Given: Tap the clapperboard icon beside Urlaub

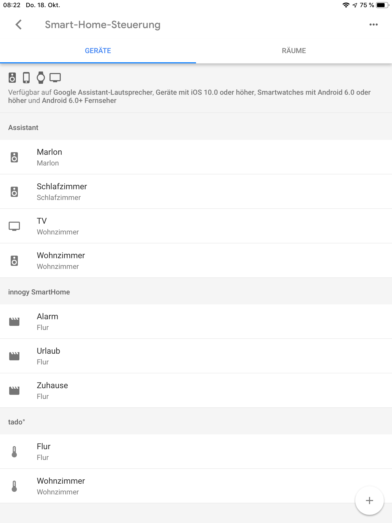Looking at the screenshot, I should coord(14,356).
